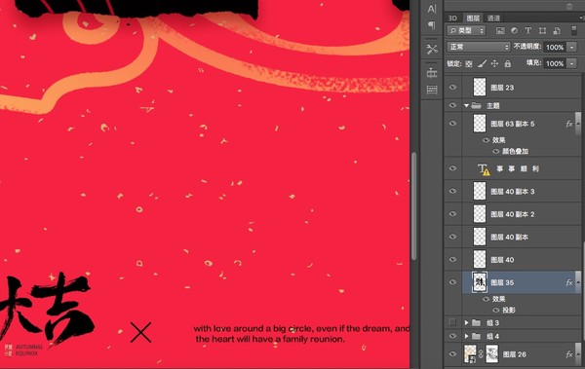Switch to the 通道 tab
The height and width of the screenshot is (369, 585).
point(493,18)
